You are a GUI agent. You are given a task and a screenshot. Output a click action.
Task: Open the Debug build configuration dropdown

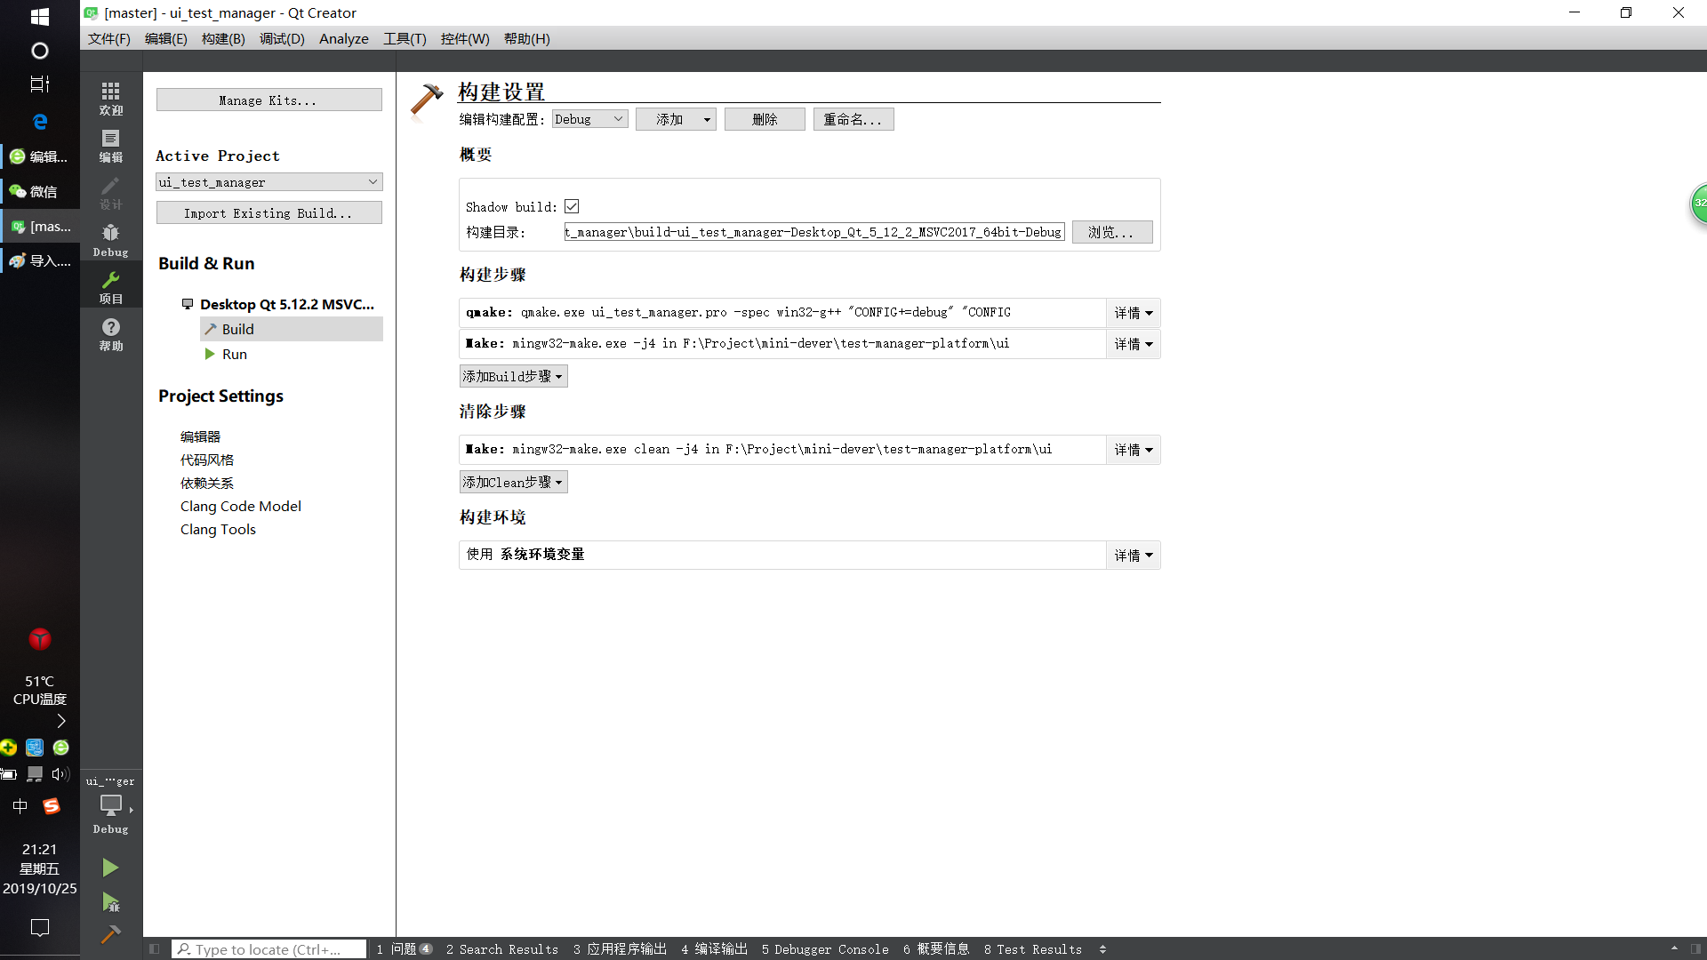(x=589, y=119)
